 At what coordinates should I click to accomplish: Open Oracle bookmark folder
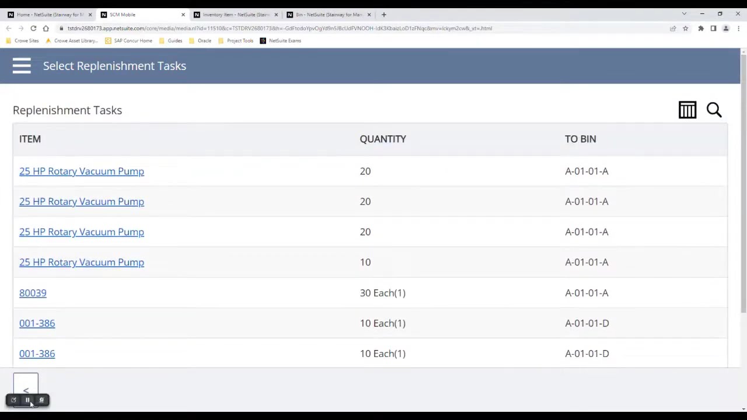tap(200, 41)
